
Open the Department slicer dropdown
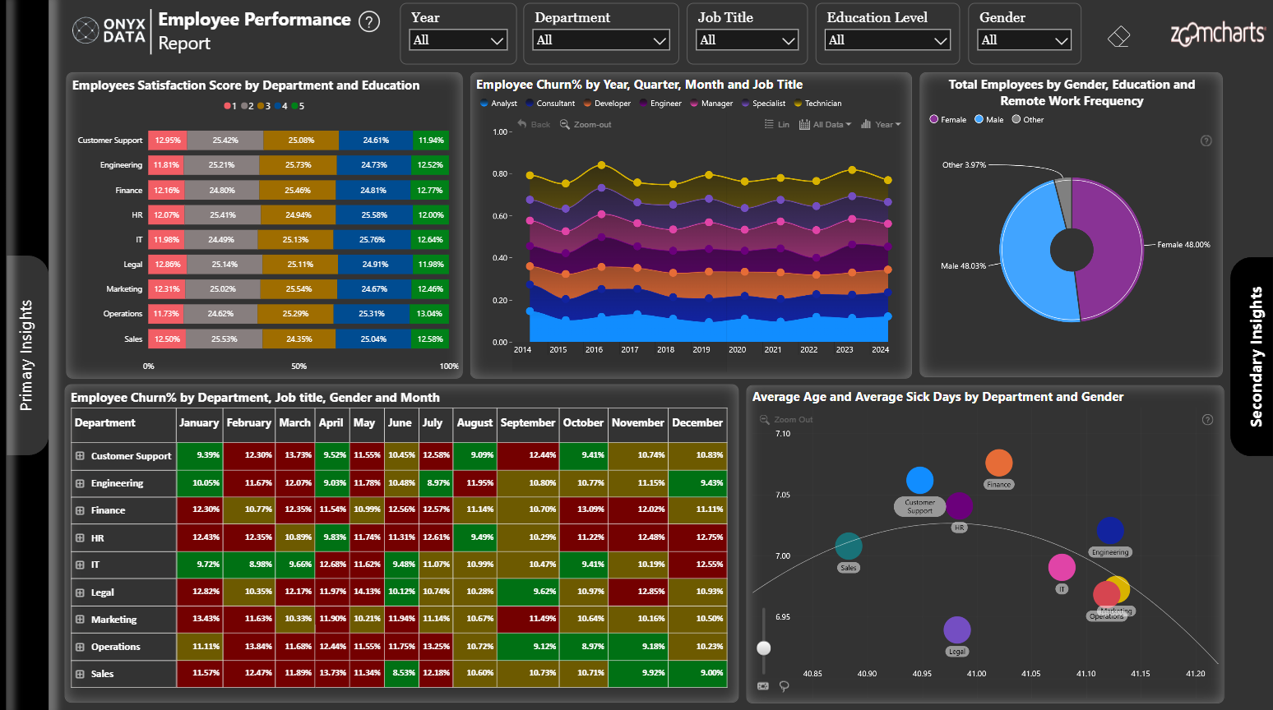tap(601, 40)
